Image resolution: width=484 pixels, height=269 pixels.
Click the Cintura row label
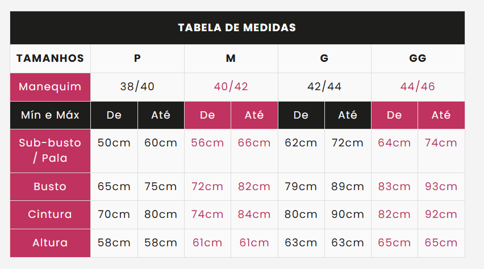(x=51, y=215)
